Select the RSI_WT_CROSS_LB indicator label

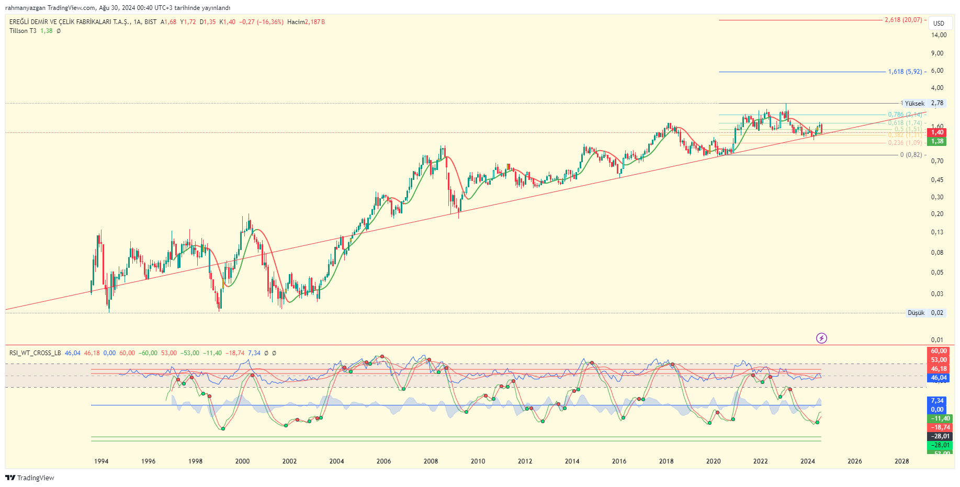[x=35, y=353]
